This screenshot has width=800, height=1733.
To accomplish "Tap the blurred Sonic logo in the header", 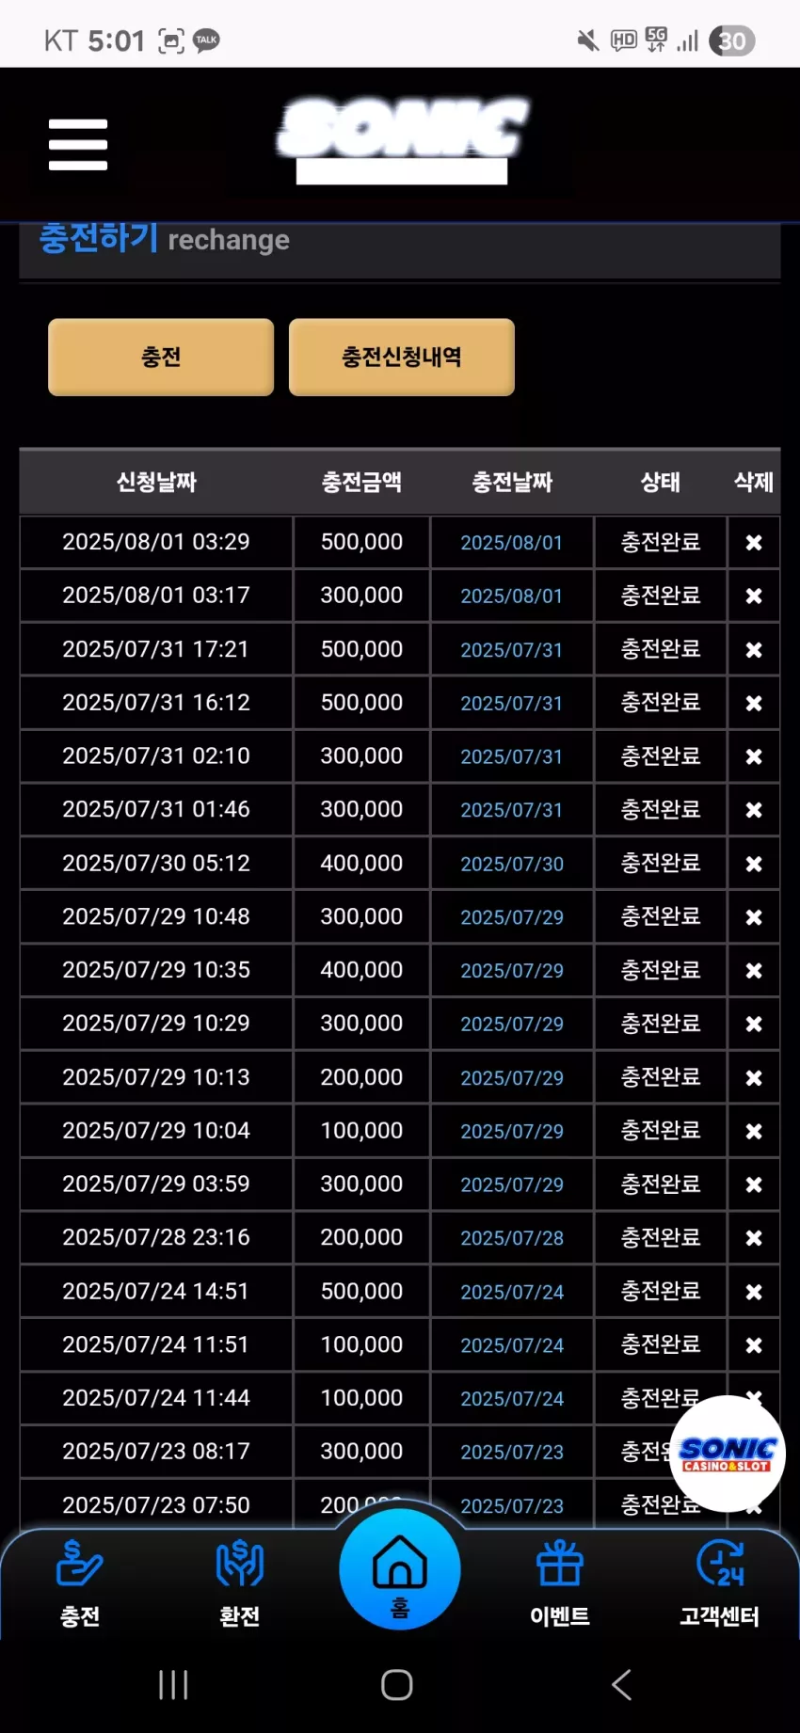I will [x=402, y=139].
